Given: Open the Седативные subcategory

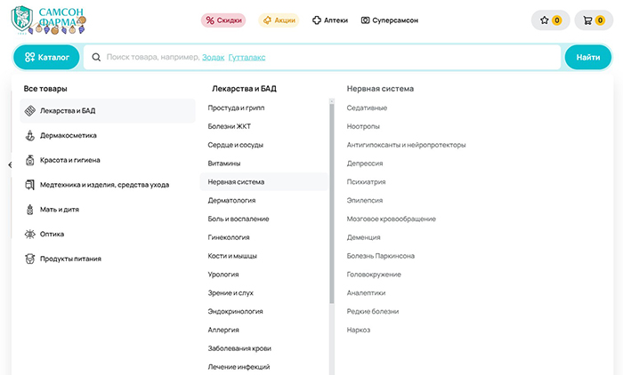Looking at the screenshot, I should [367, 108].
